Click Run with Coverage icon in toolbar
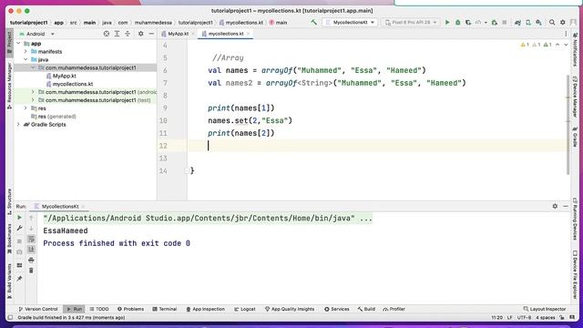This screenshot has width=583, height=328. click(x=468, y=22)
